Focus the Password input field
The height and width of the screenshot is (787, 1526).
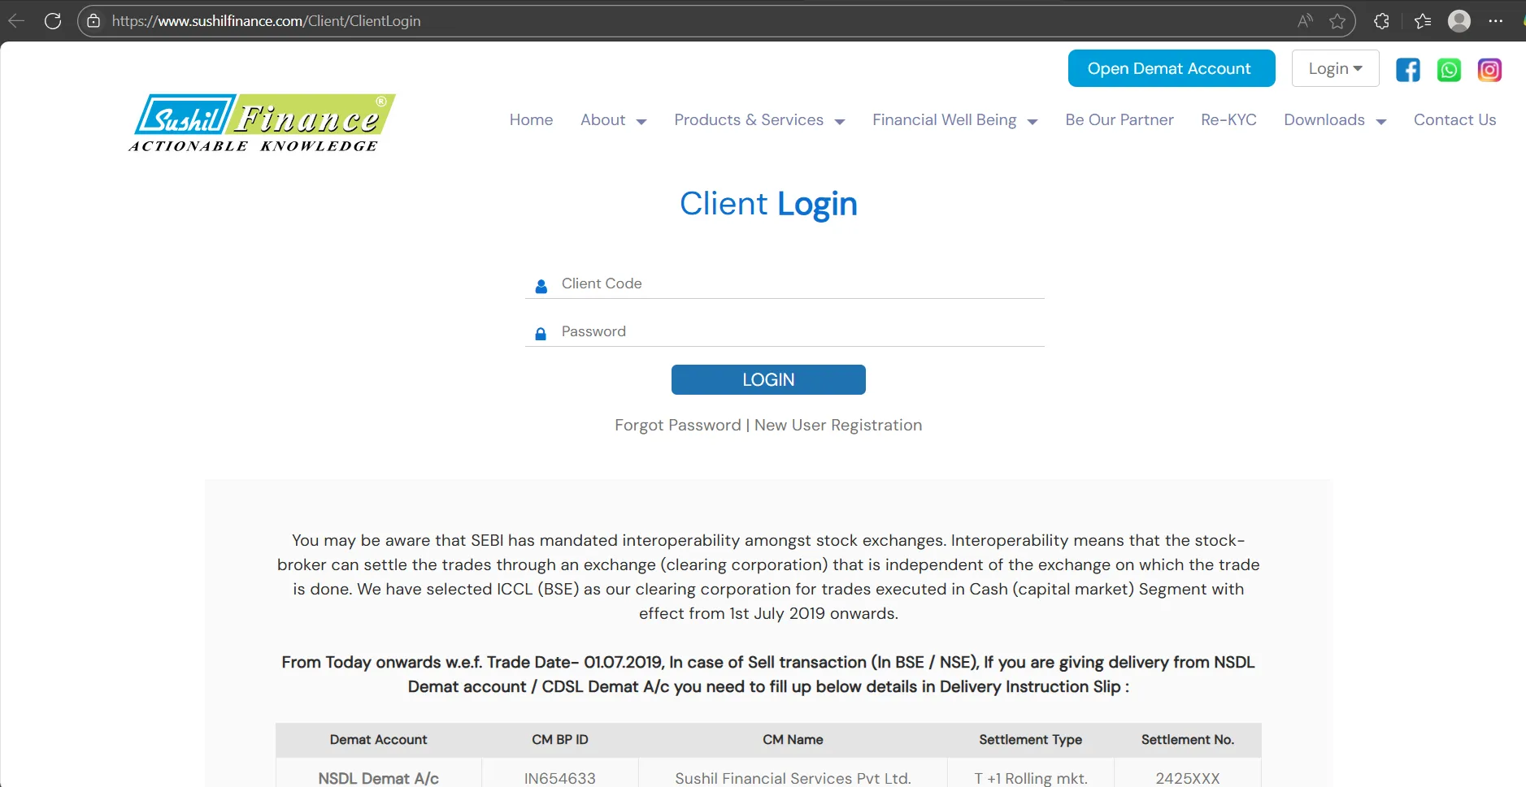[x=785, y=331]
